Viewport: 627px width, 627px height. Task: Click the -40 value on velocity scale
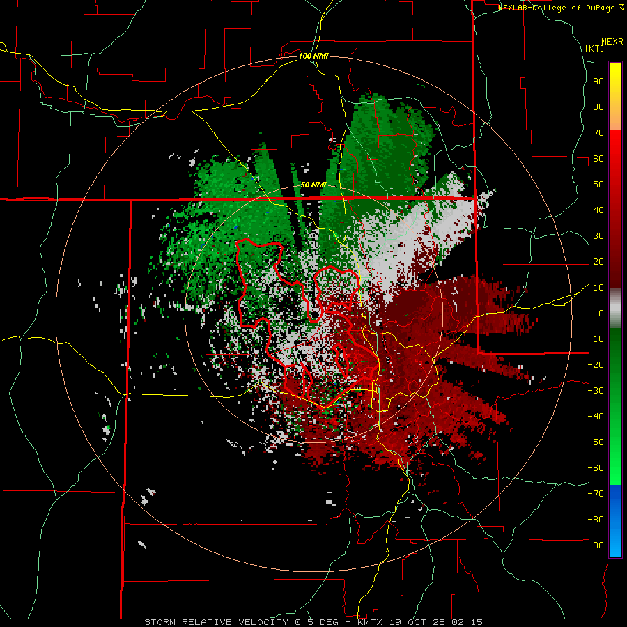pos(596,417)
